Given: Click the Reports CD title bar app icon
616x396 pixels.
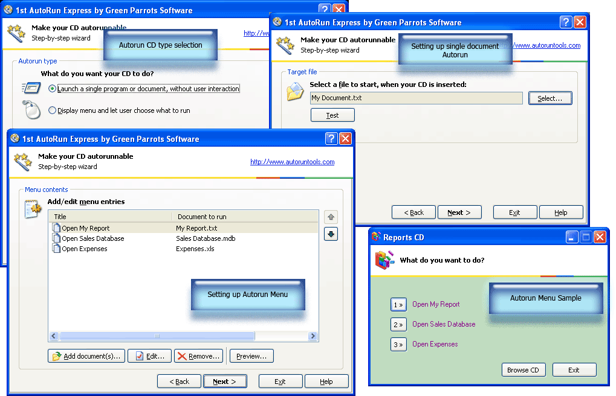Looking at the screenshot, I should pos(377,237).
